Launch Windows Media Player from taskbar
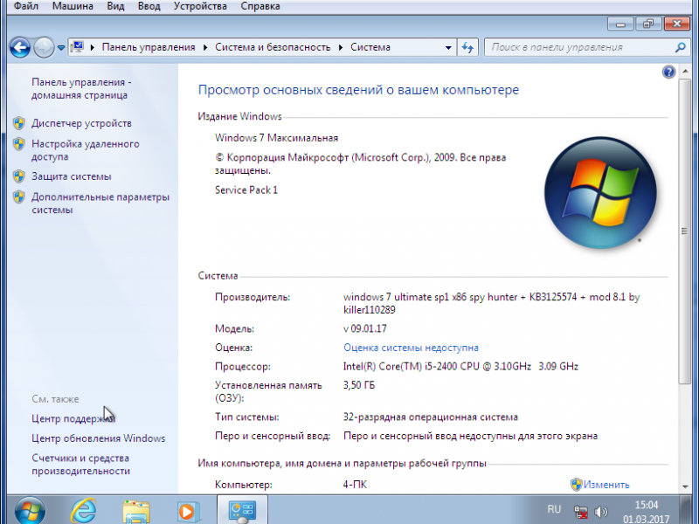Image resolution: width=699 pixels, height=524 pixels. 187,512
